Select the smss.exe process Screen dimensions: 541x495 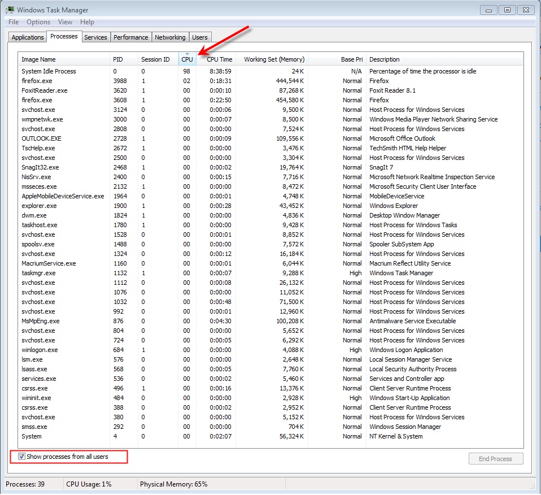(271, 427)
